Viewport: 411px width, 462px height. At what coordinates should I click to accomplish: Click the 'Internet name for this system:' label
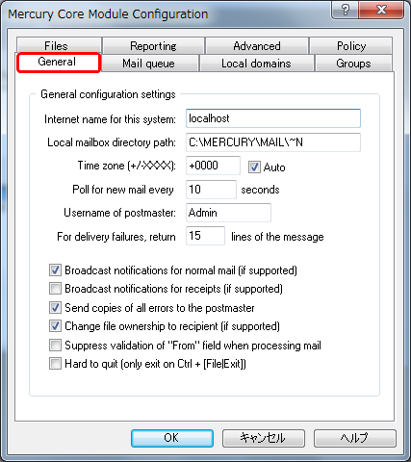[110, 119]
